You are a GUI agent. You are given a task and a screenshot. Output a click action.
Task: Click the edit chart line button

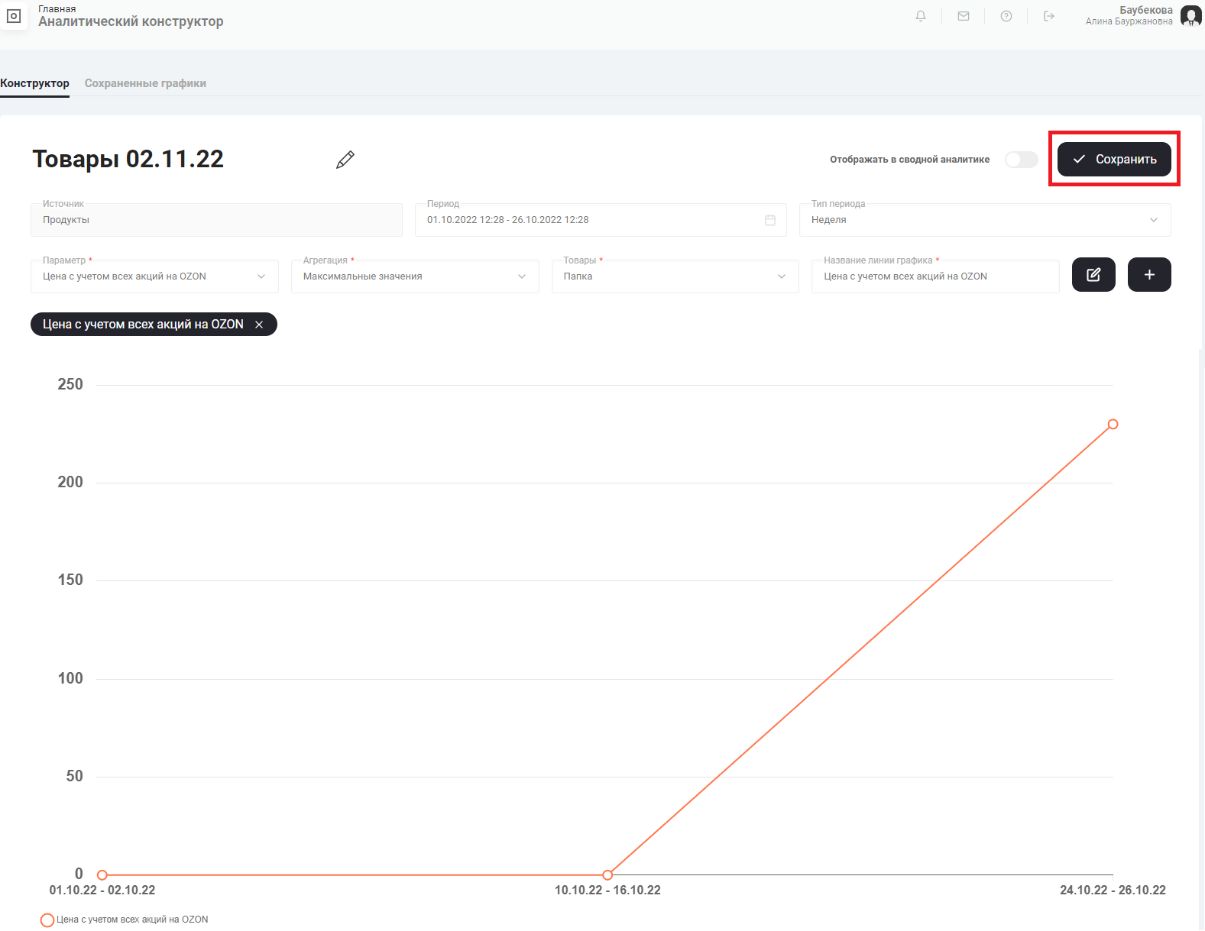click(x=1093, y=275)
